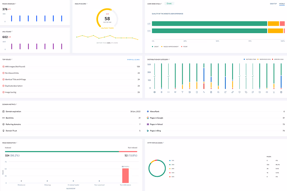Click the green LCP Great bar segment
287x191 pixels.
210,24
